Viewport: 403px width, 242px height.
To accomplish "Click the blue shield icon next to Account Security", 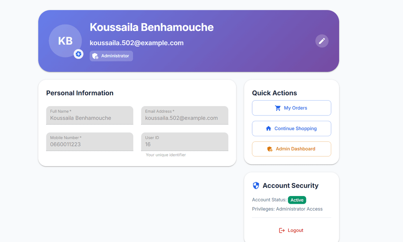I will 256,185.
